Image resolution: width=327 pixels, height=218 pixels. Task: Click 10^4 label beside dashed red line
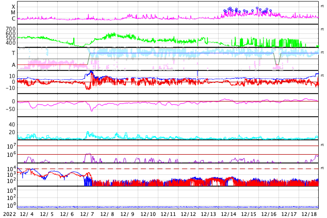[11, 169]
